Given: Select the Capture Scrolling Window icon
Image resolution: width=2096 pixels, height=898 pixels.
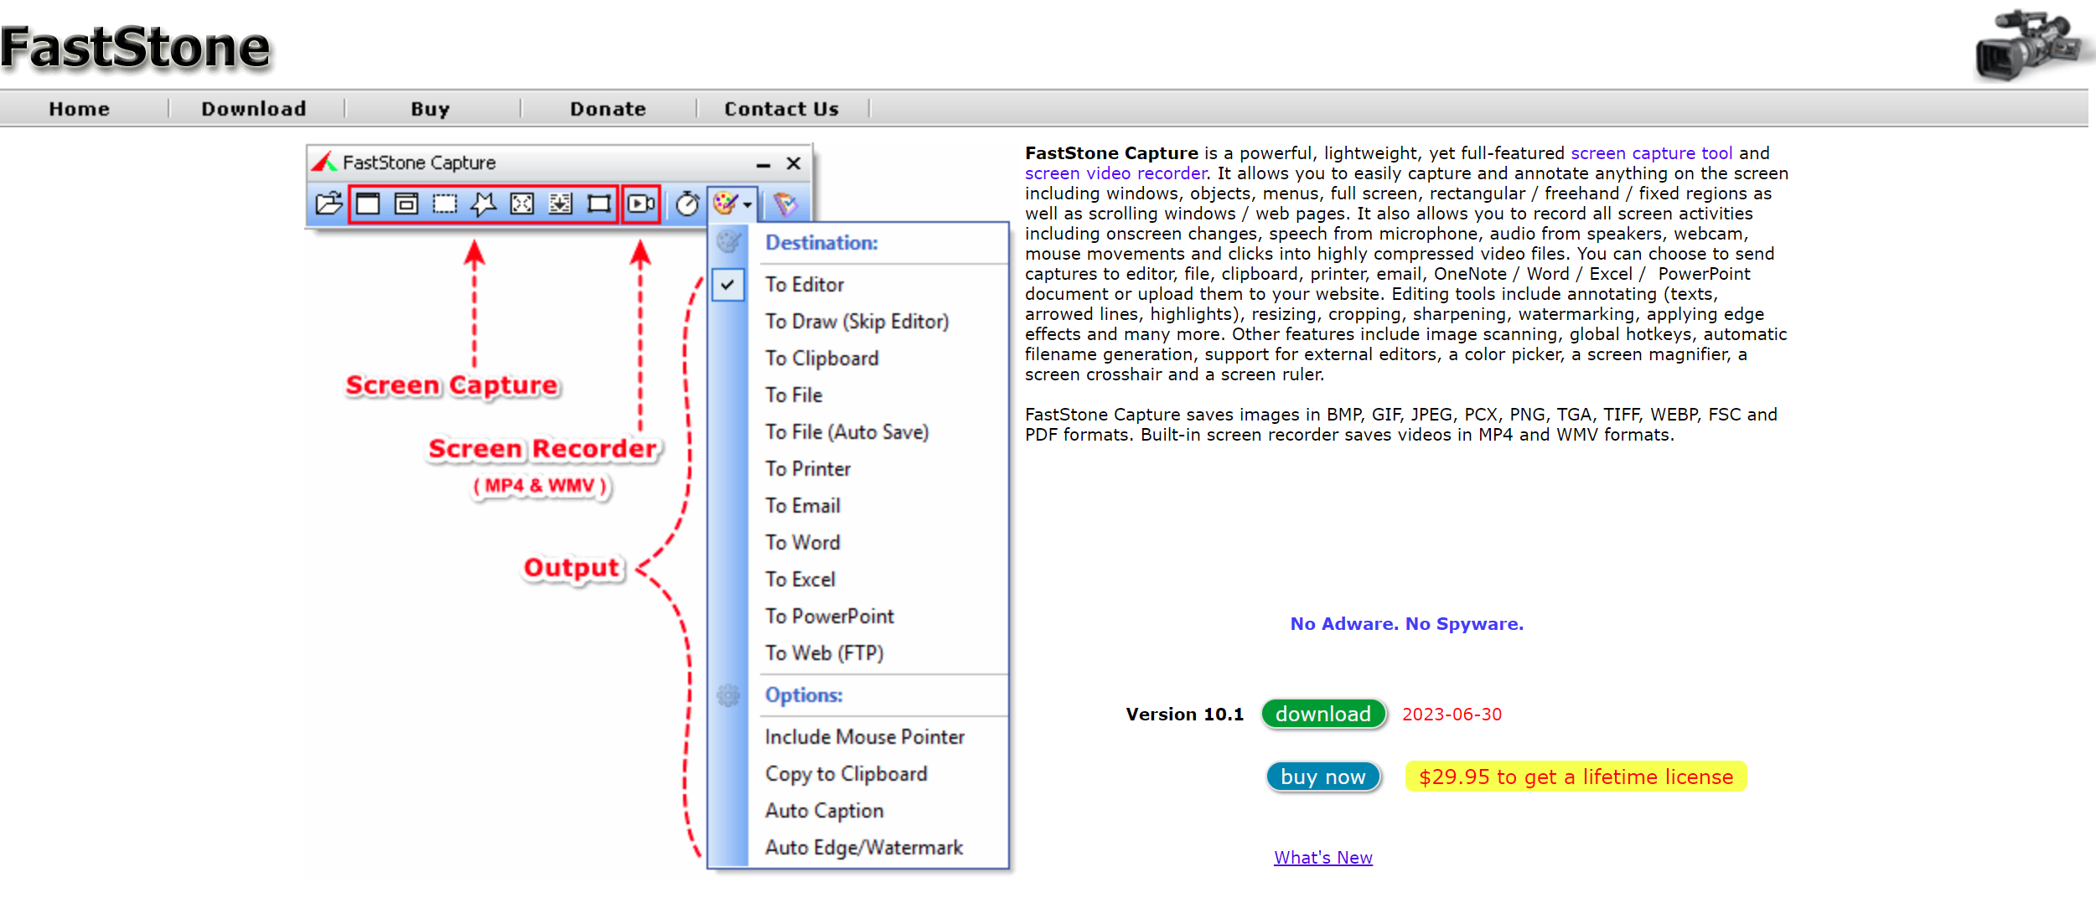Looking at the screenshot, I should click(x=561, y=204).
